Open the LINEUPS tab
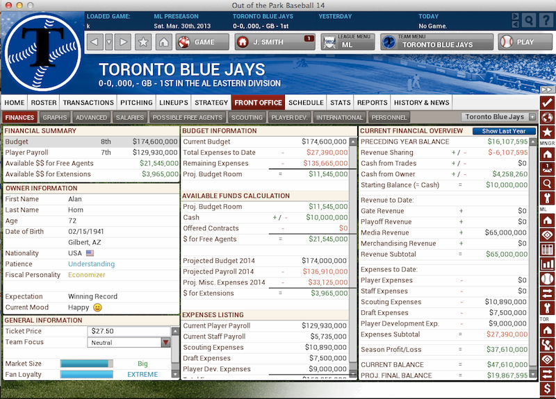Screen dimensions: 556x399 click(173, 102)
